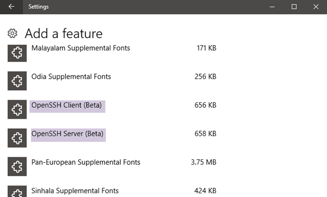Click the gear icon beside Add a feature
Image resolution: width=327 pixels, height=197 pixels.
[13, 33]
